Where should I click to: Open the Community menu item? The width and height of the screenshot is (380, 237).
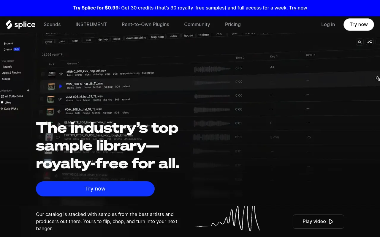197,24
